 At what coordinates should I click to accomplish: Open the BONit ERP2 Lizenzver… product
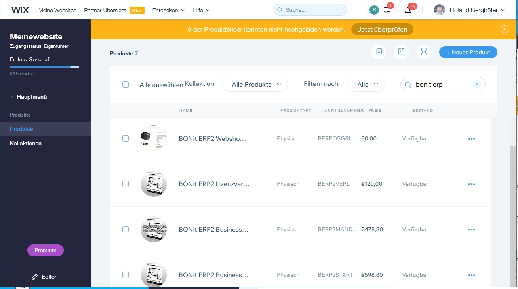[214, 184]
